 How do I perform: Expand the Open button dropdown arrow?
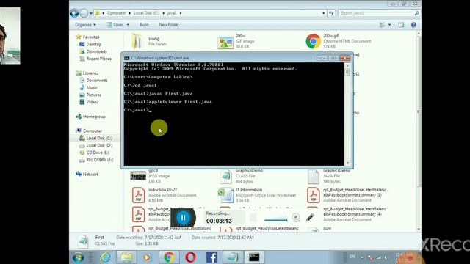coord(128,25)
